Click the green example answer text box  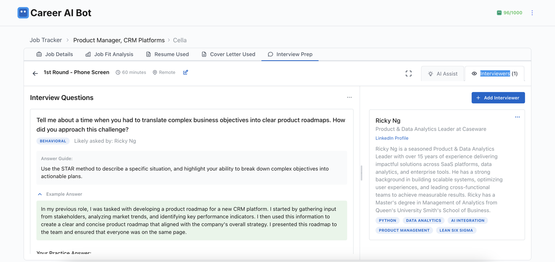click(x=192, y=220)
